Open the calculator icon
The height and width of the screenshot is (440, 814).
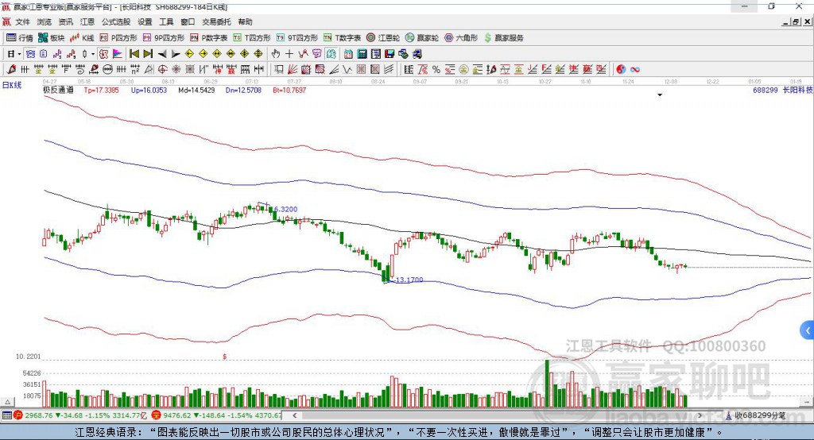coord(362,54)
